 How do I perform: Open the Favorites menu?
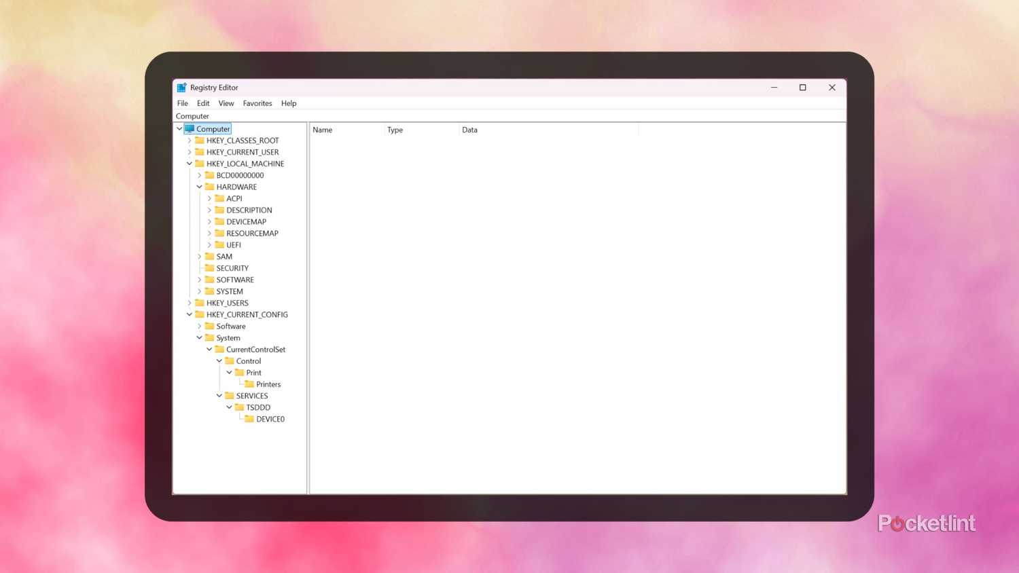[257, 103]
